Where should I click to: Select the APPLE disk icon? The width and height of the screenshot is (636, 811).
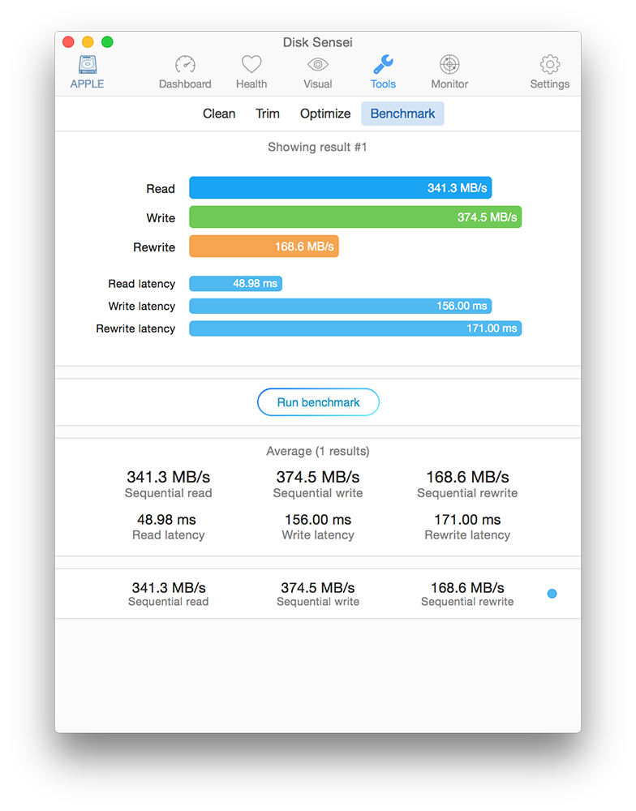(88, 65)
